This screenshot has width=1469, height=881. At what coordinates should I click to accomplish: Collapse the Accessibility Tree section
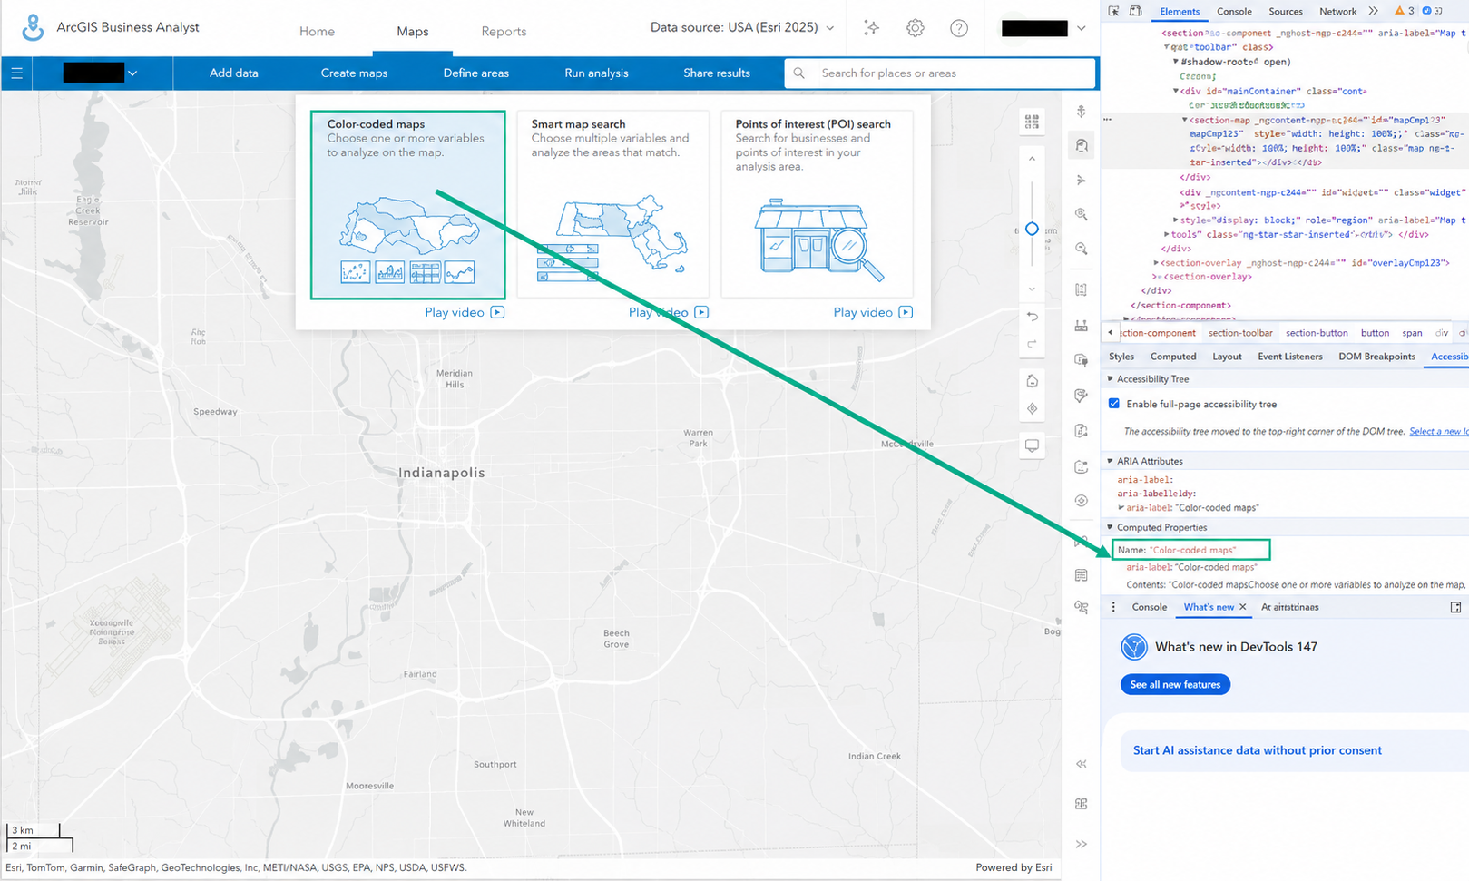coord(1111,379)
